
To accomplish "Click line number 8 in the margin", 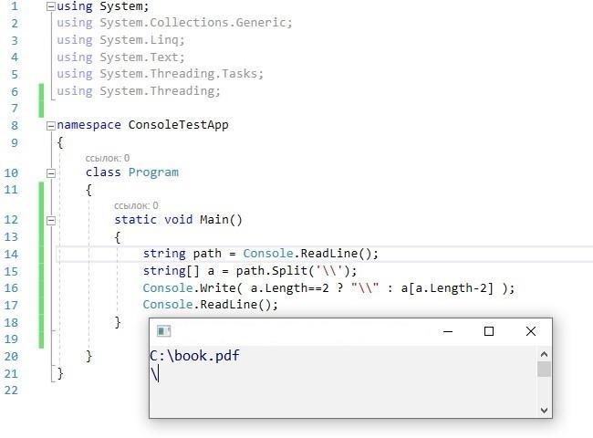I will pyautogui.click(x=15, y=126).
